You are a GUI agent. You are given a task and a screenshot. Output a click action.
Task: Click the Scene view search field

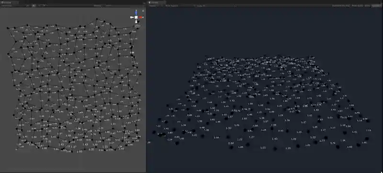pos(124,6)
